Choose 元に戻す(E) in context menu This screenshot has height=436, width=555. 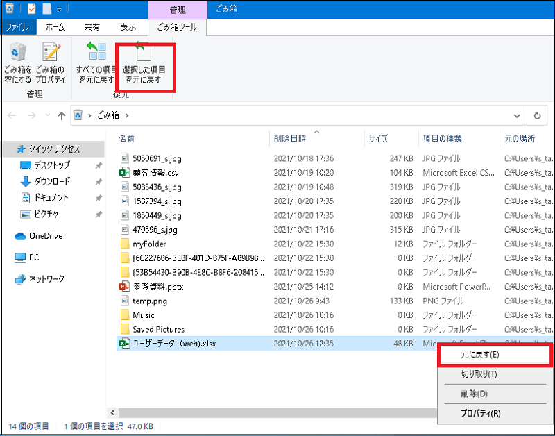(495, 355)
